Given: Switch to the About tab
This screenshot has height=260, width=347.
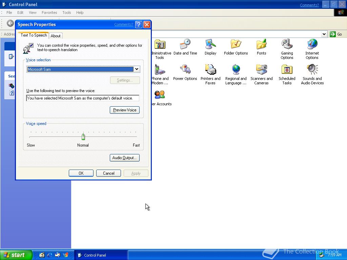Looking at the screenshot, I should coord(56,36).
